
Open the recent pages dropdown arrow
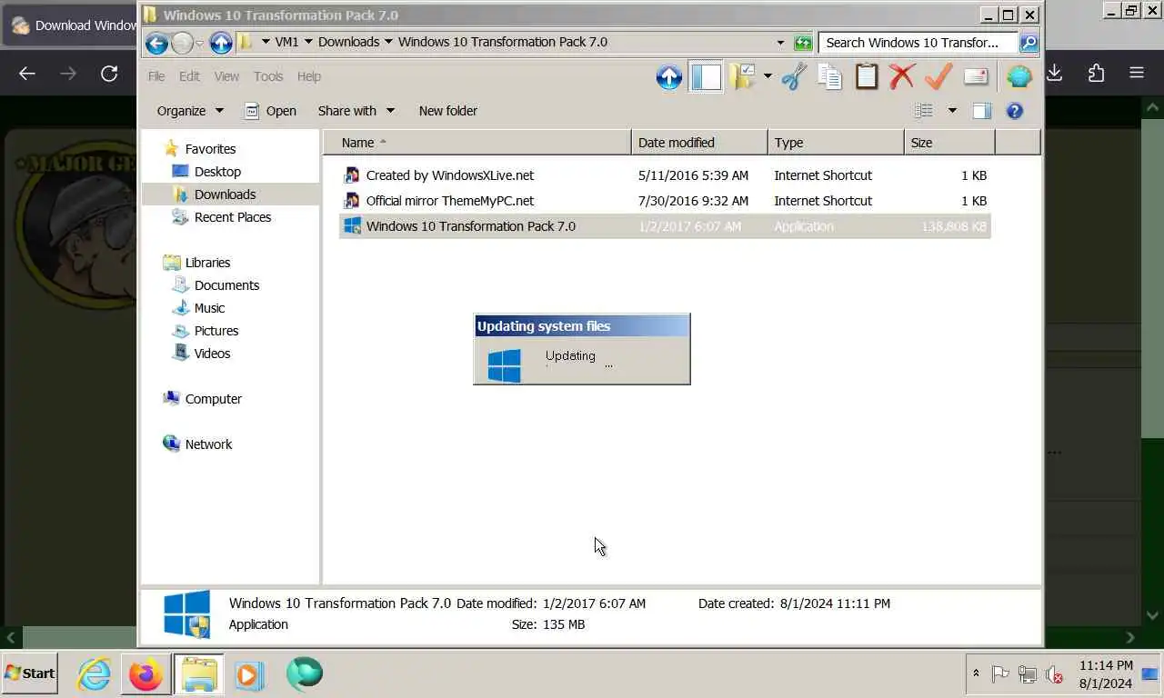point(199,43)
